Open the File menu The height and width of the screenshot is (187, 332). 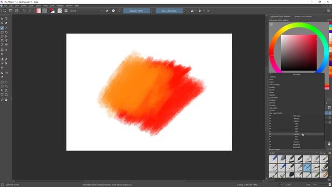(6, 6)
